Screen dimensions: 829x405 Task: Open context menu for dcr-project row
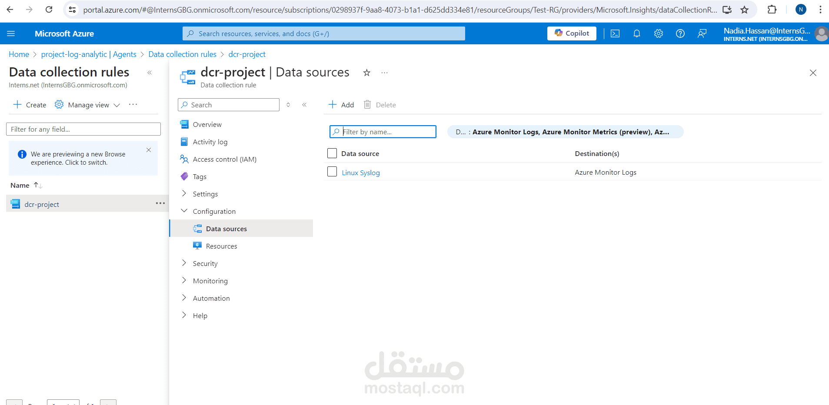pyautogui.click(x=160, y=203)
